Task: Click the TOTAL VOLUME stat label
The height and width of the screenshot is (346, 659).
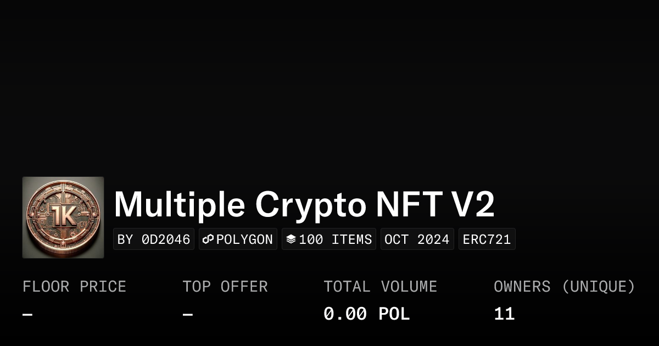Action: (x=380, y=287)
